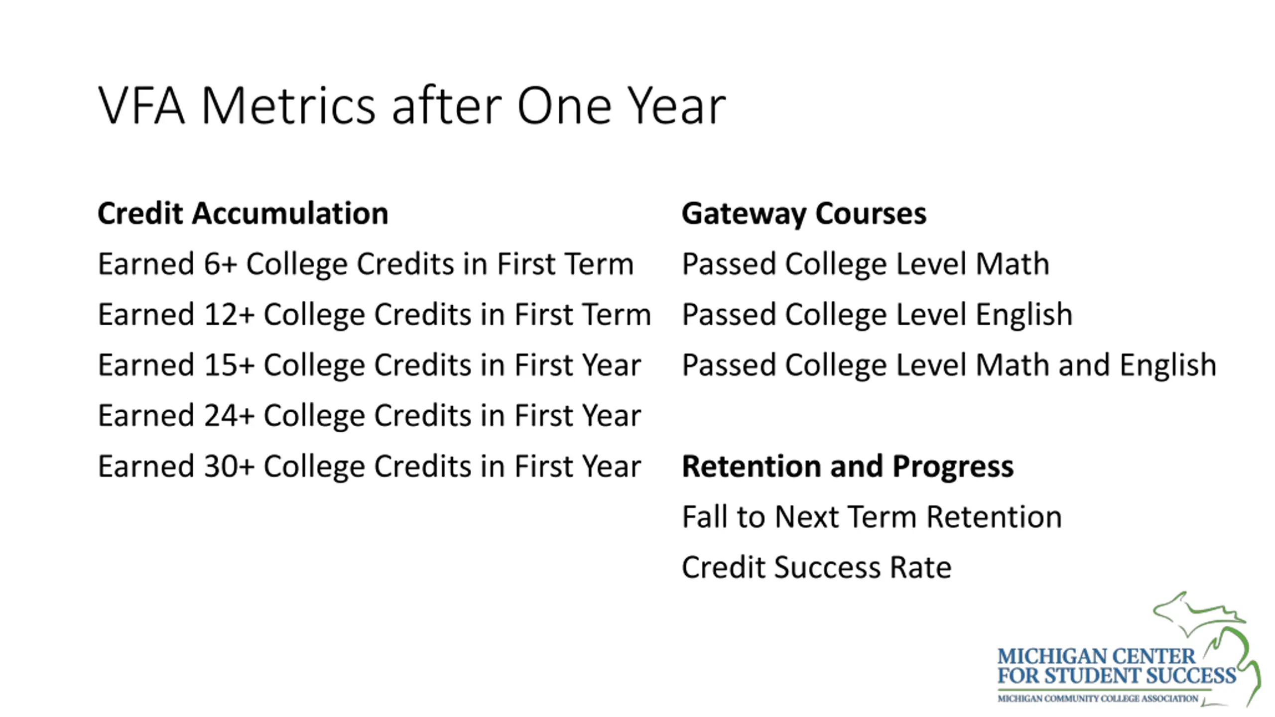Image resolution: width=1275 pixels, height=717 pixels.
Task: Click the slide title VFA Metrics after One Year
Action: click(x=412, y=106)
